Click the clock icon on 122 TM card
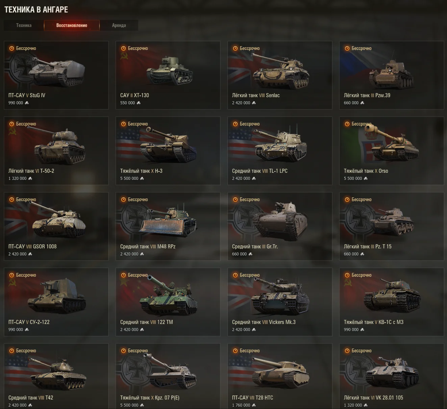This screenshot has height=409, width=447. click(123, 275)
